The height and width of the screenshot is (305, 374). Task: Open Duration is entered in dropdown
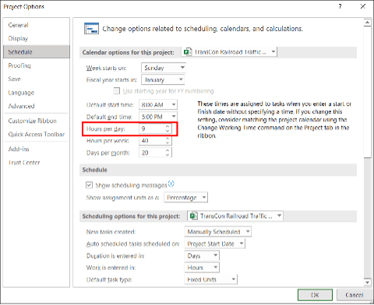(x=202, y=255)
